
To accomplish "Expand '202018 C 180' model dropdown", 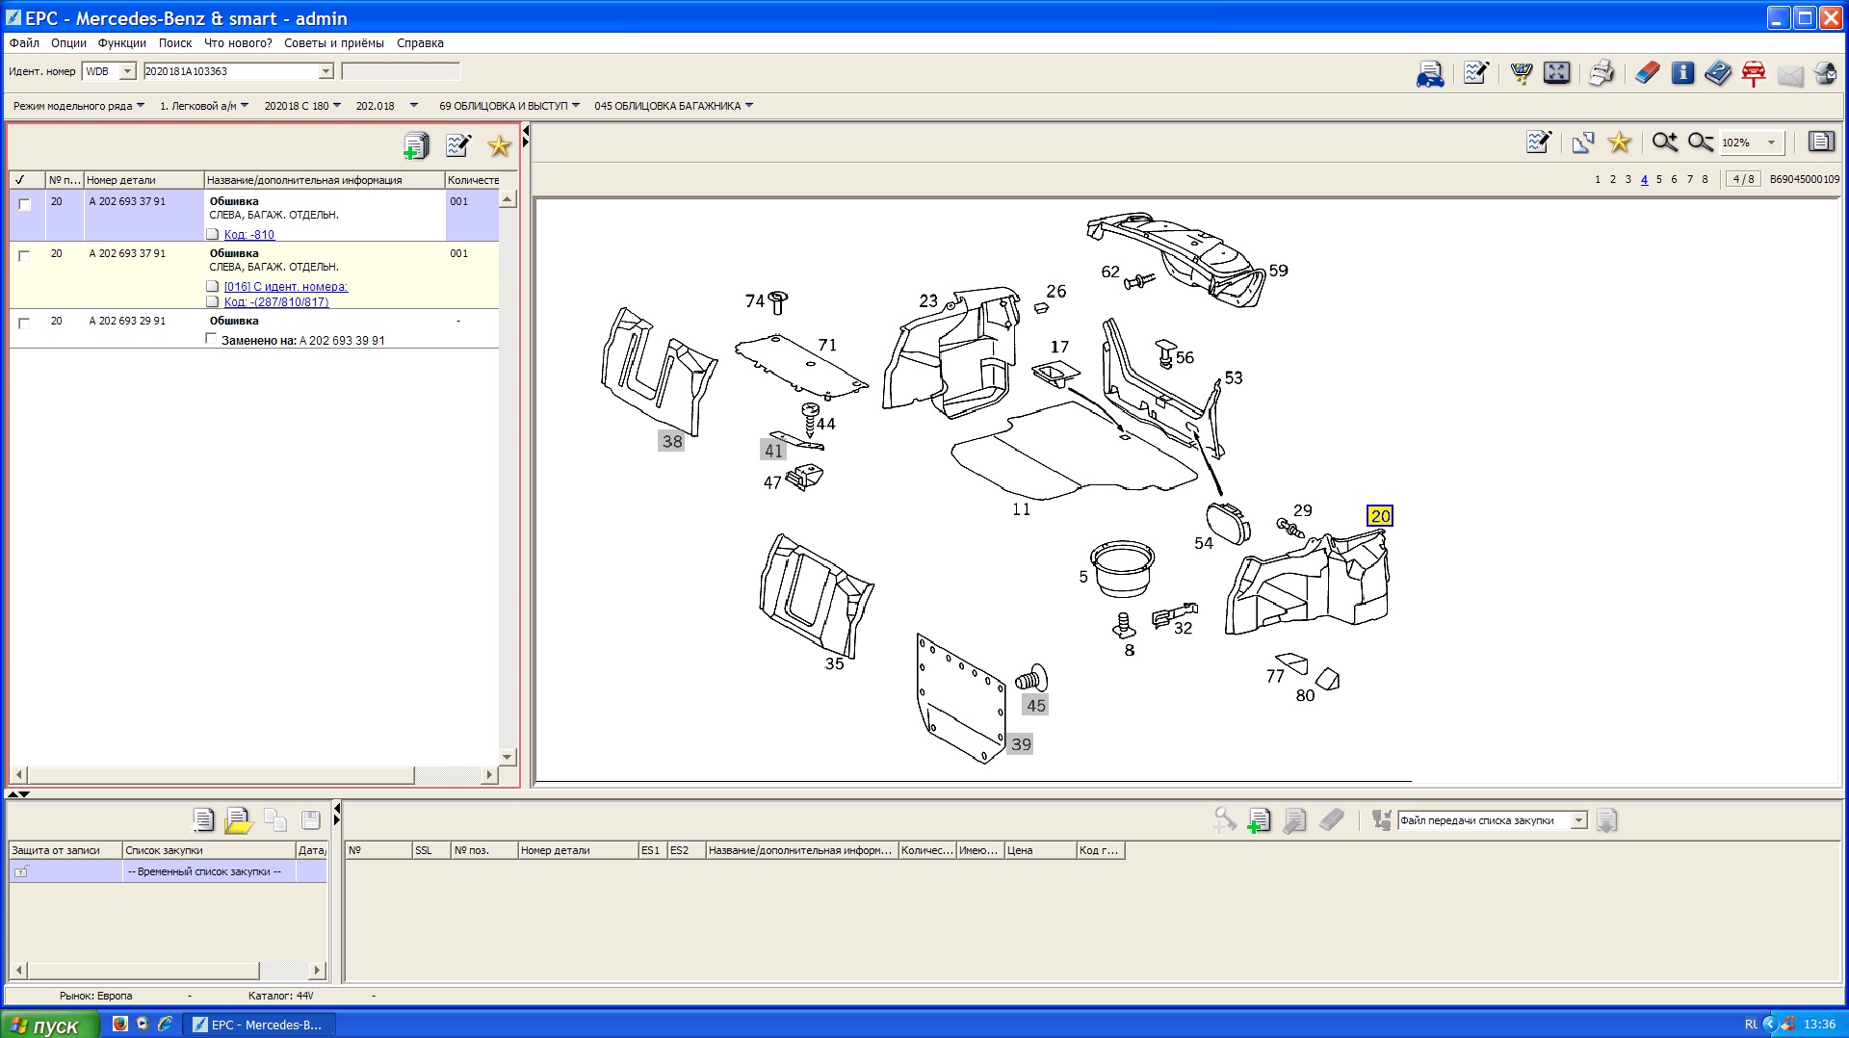I will [x=337, y=106].
